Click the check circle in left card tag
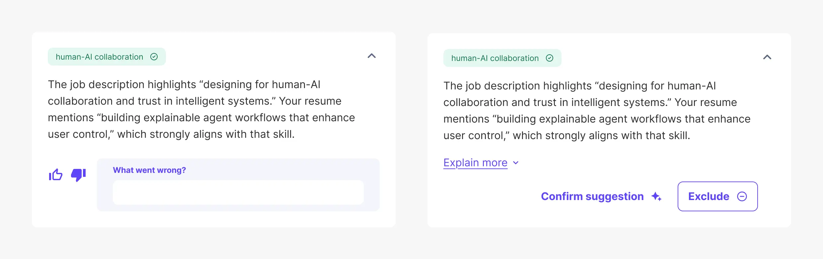 pyautogui.click(x=154, y=57)
